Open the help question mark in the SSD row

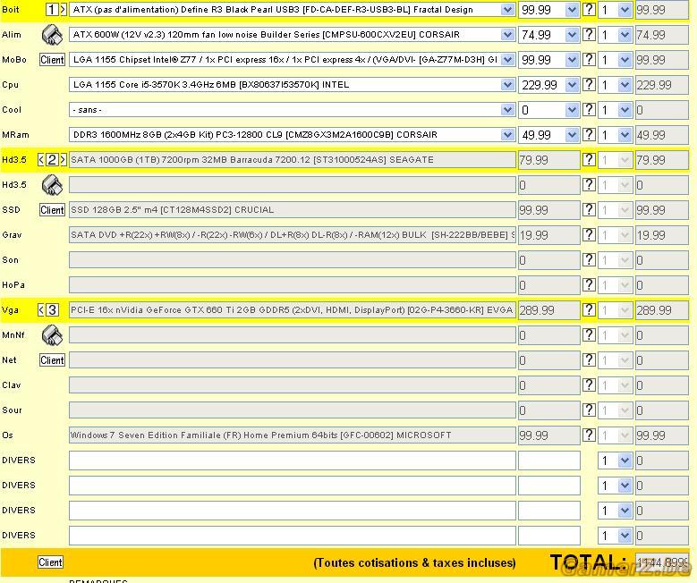tap(589, 209)
